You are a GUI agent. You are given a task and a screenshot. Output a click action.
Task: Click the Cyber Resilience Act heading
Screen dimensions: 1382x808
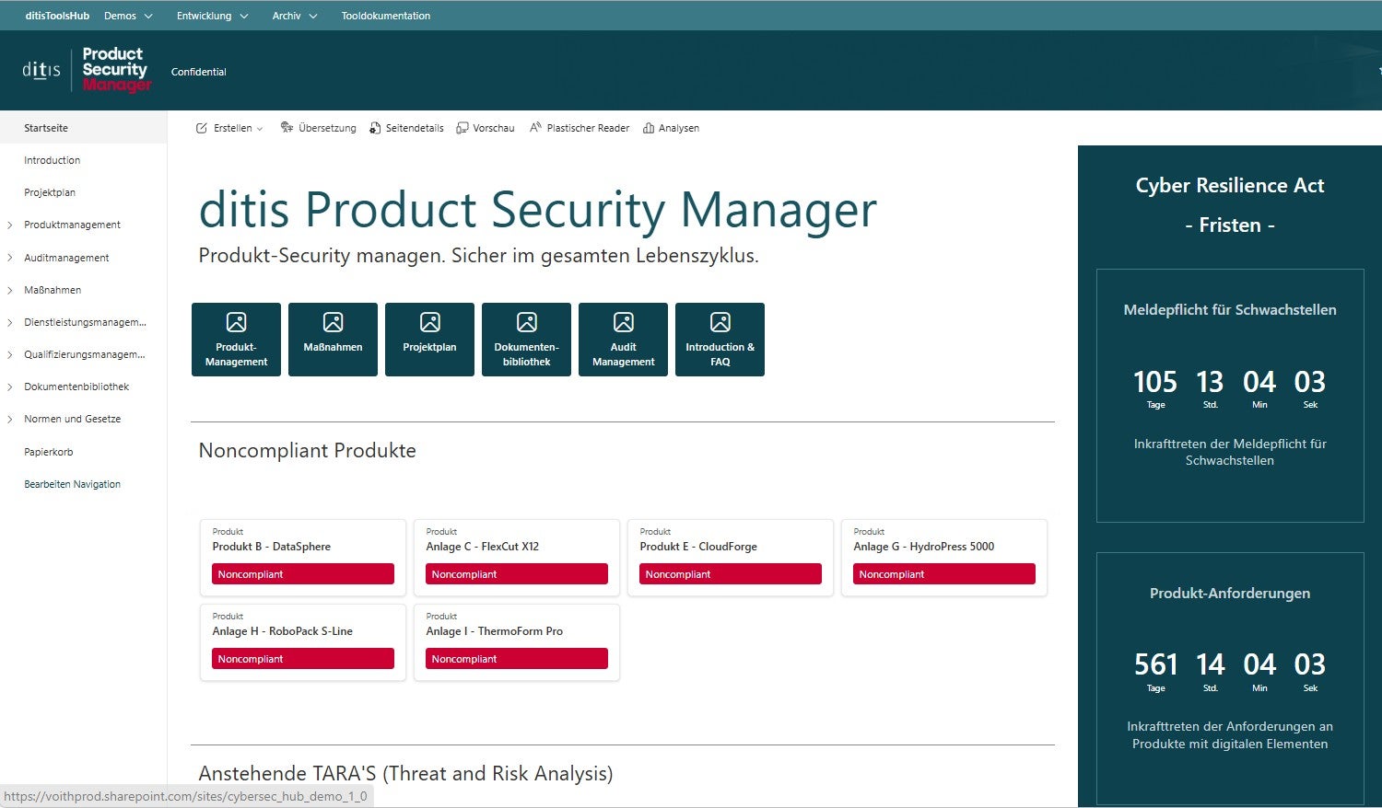pyautogui.click(x=1230, y=186)
